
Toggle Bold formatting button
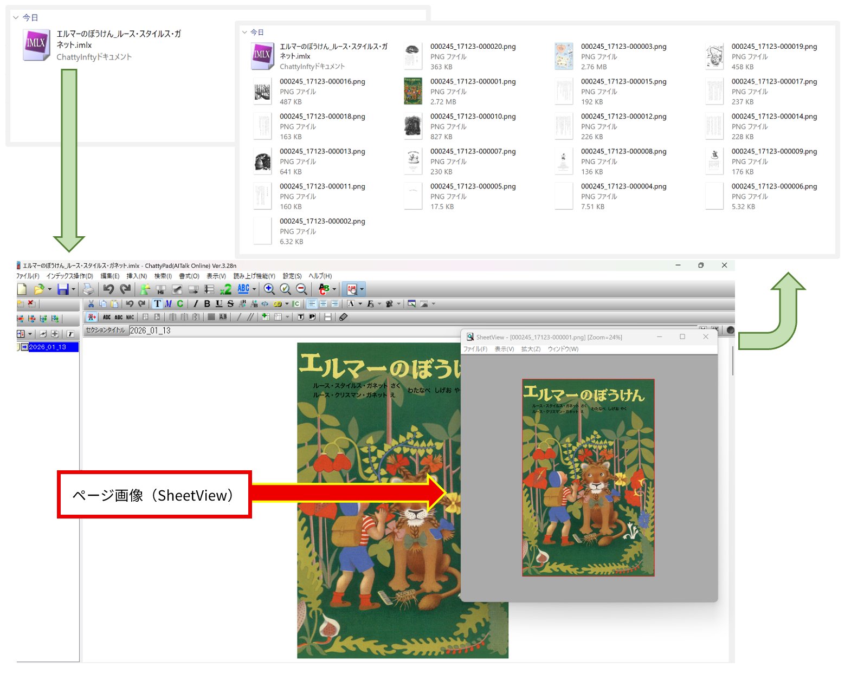(207, 304)
